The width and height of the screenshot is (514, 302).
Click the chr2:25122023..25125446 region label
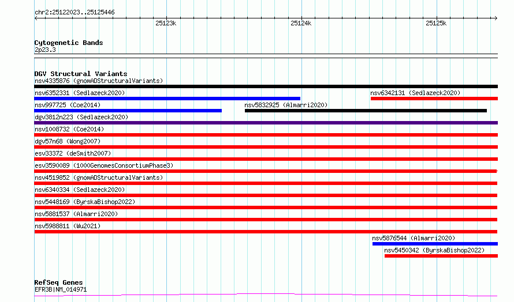[75, 13]
